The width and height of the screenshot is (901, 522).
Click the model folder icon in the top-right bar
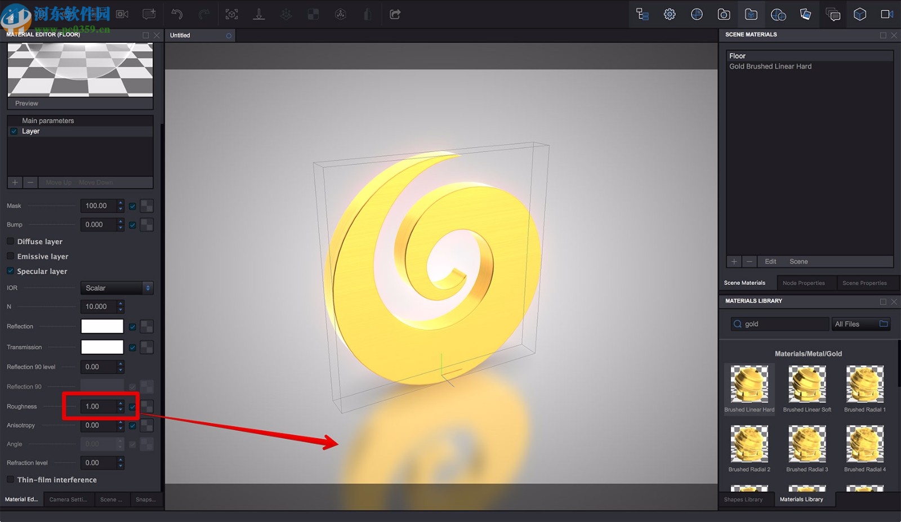click(x=751, y=14)
